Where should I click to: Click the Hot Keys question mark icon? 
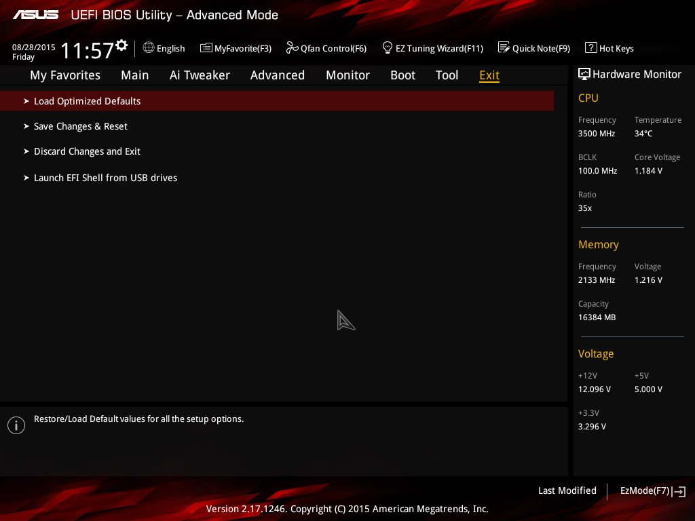click(591, 47)
